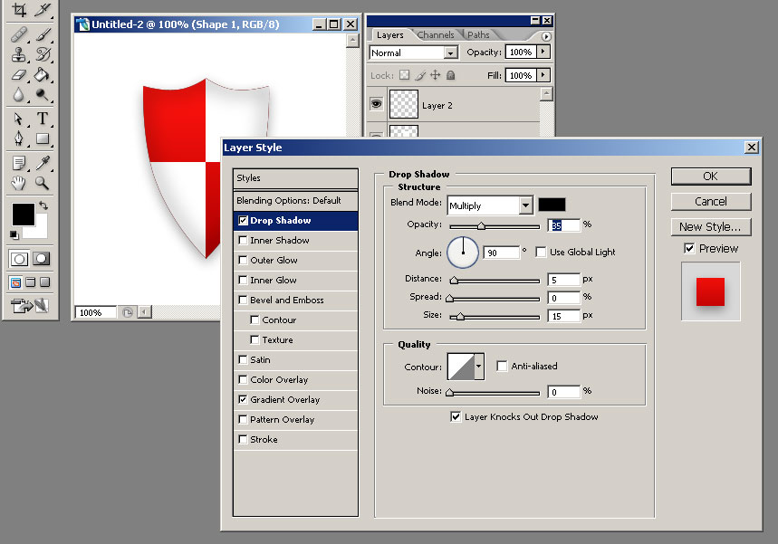Check Use Global Light
The height and width of the screenshot is (544, 778).
point(542,252)
